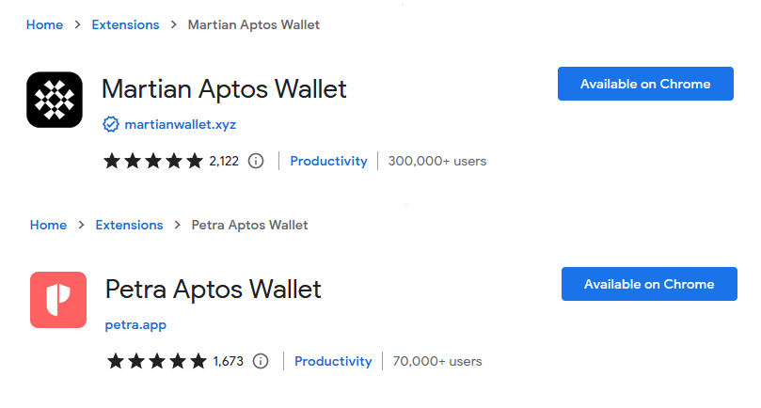The height and width of the screenshot is (408, 761).
Task: Visit the petra.app publisher link
Action: tap(135, 324)
